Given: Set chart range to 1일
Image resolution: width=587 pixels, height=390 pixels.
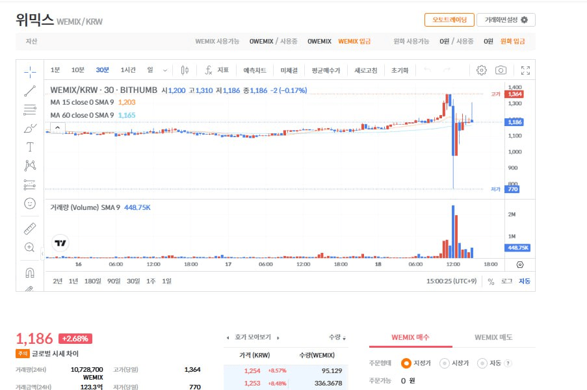Looking at the screenshot, I should click(x=166, y=281).
